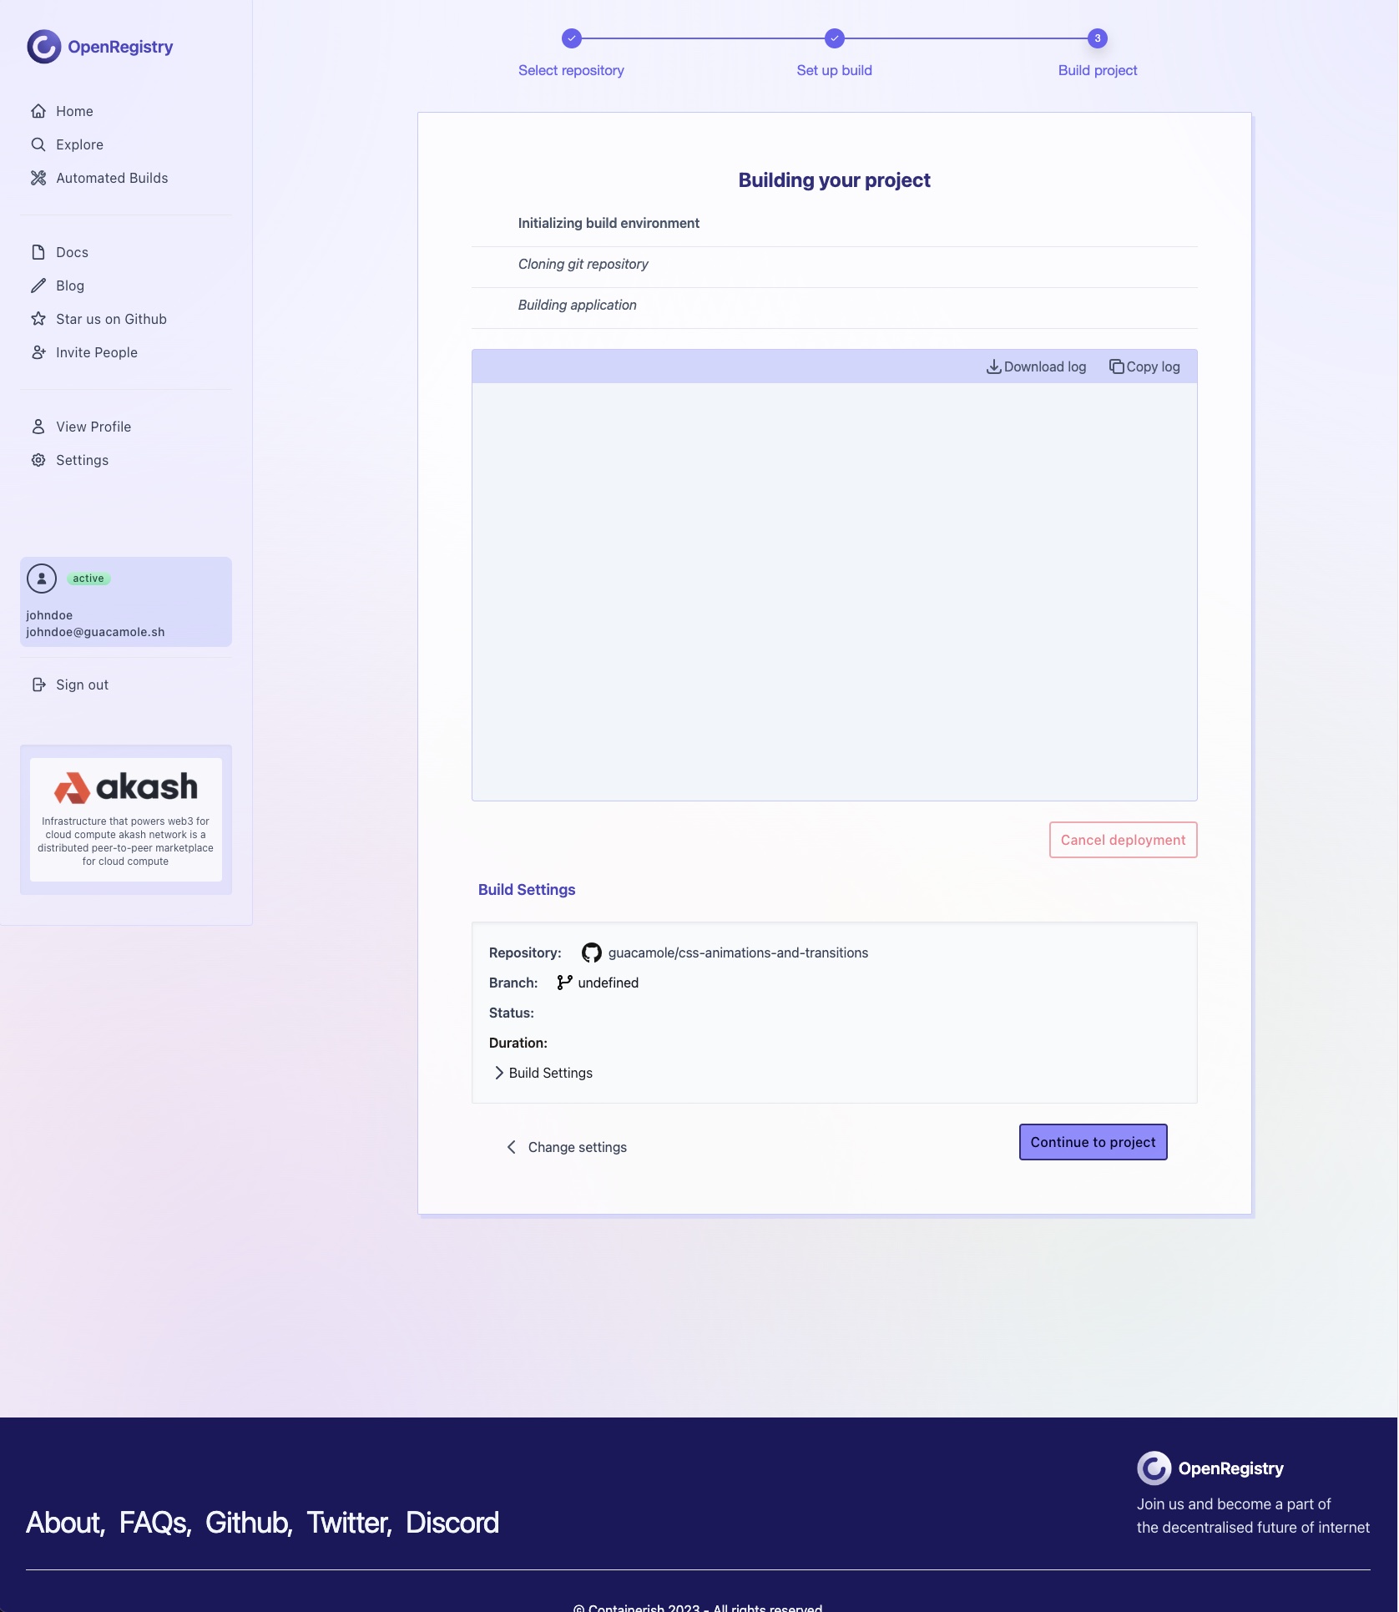Click the Settings gear icon in the sidebar
Image resolution: width=1399 pixels, height=1612 pixels.
point(38,460)
